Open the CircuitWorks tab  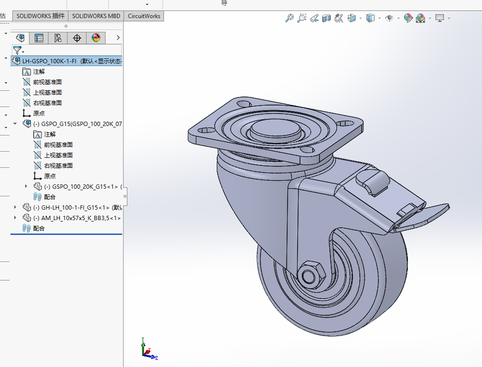144,16
